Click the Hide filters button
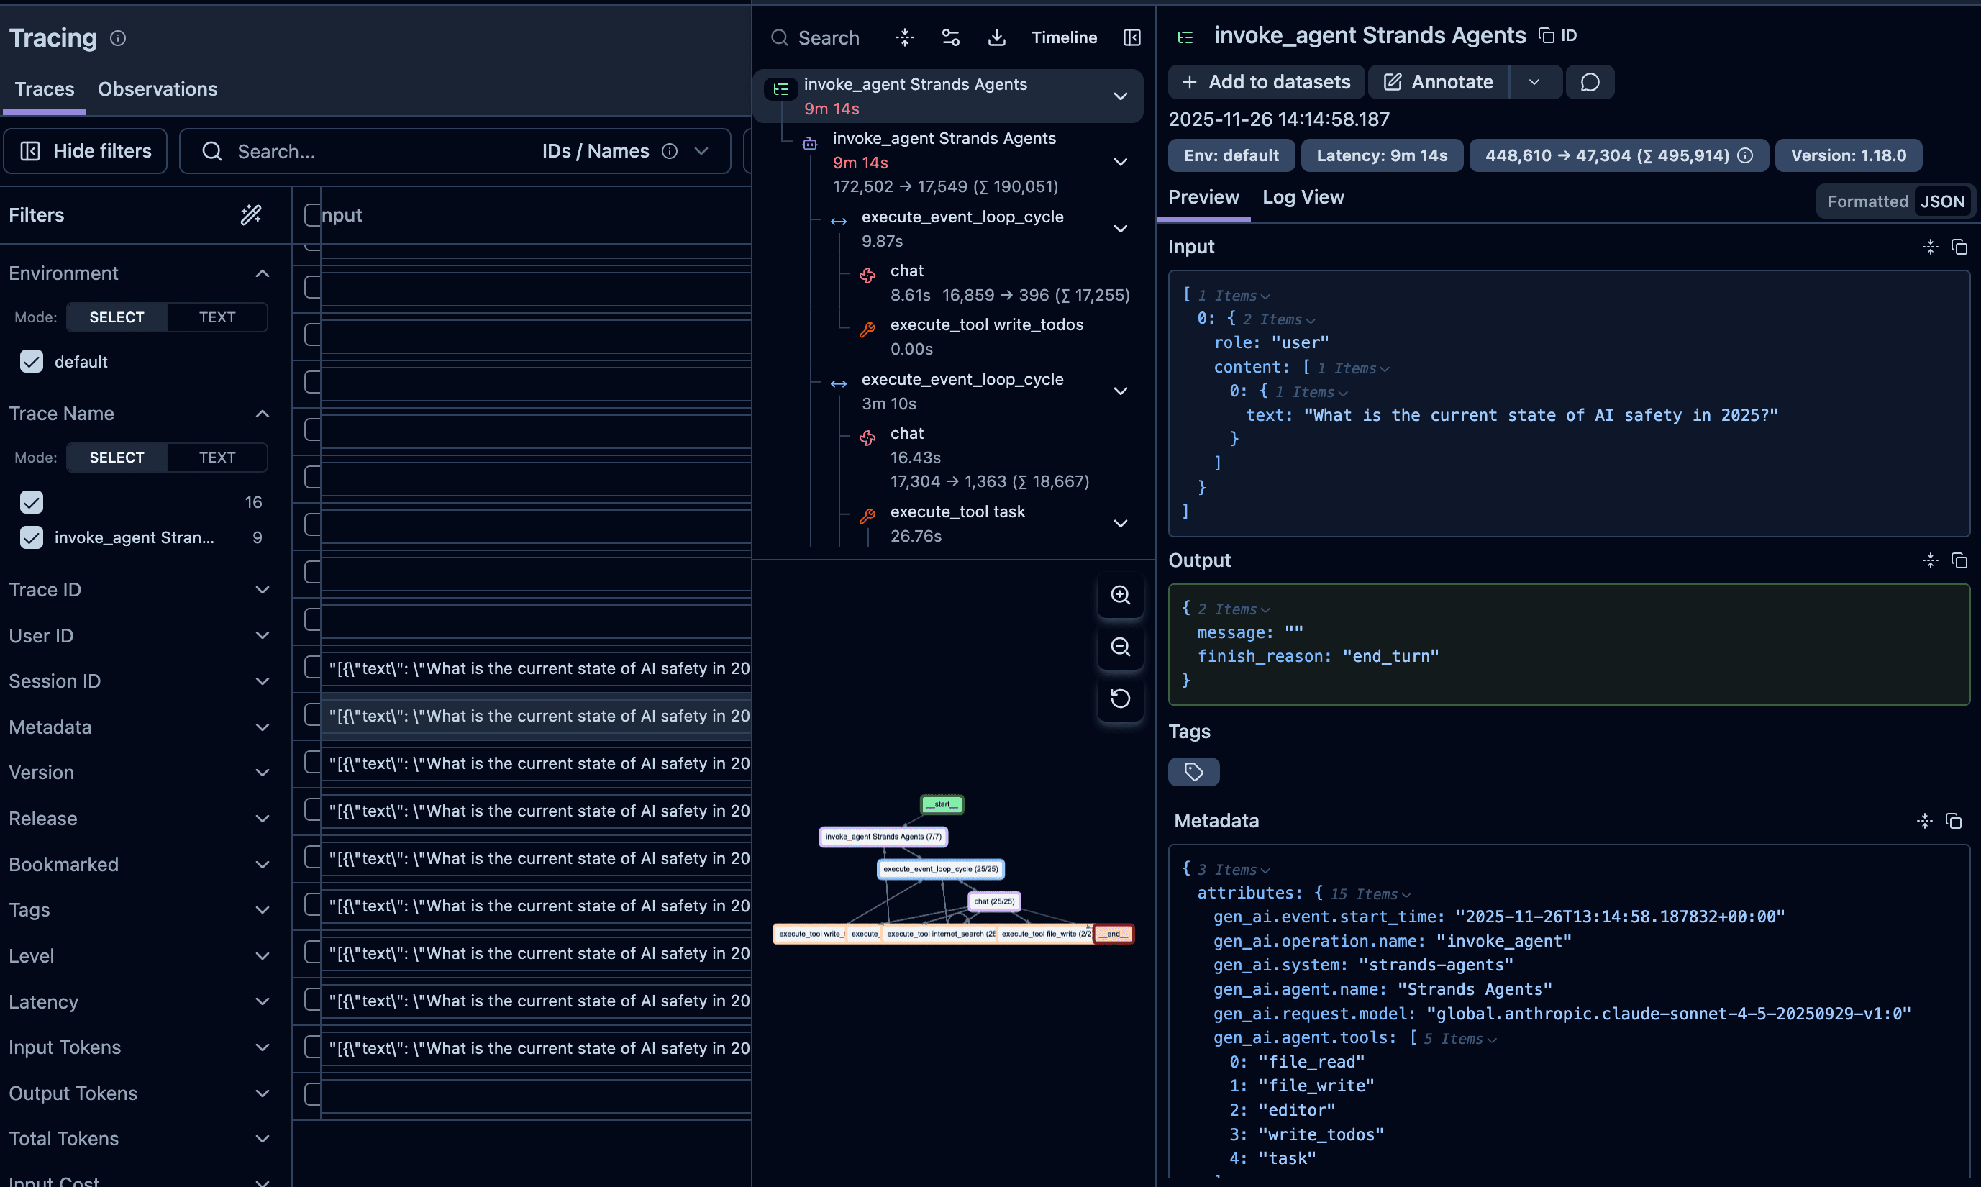 click(x=86, y=151)
